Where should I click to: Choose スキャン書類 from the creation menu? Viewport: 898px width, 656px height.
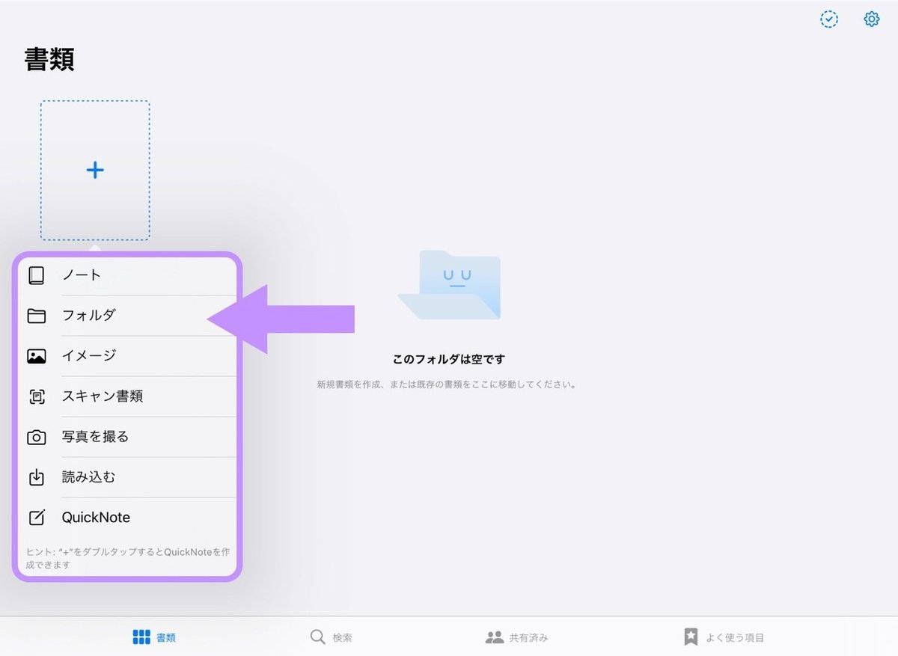click(103, 396)
